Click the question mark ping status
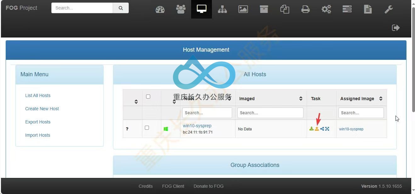 pyautogui.click(x=127, y=129)
